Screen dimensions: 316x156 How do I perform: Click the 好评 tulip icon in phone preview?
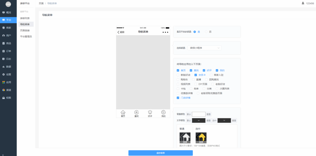150,112
